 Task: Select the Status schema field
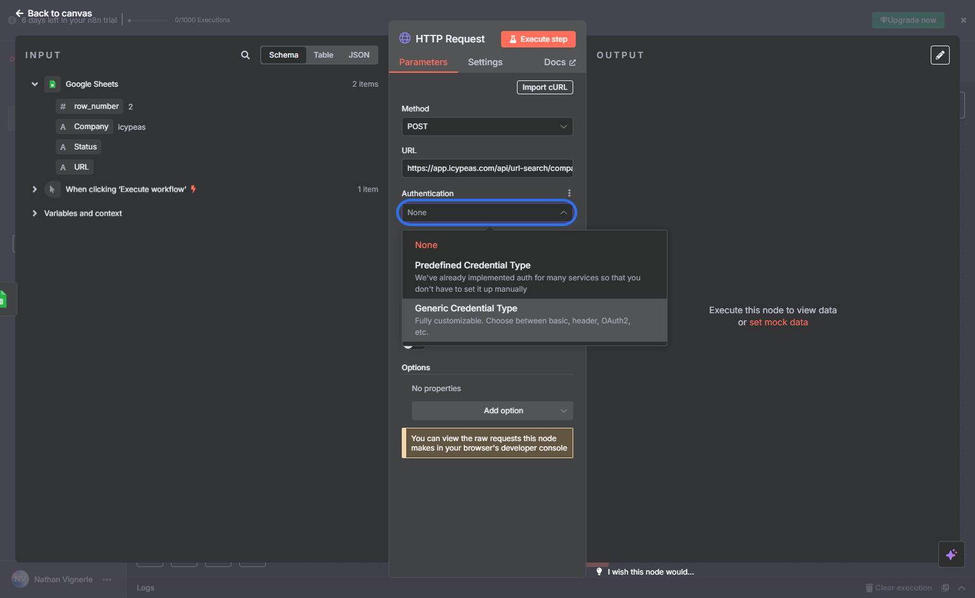point(78,147)
